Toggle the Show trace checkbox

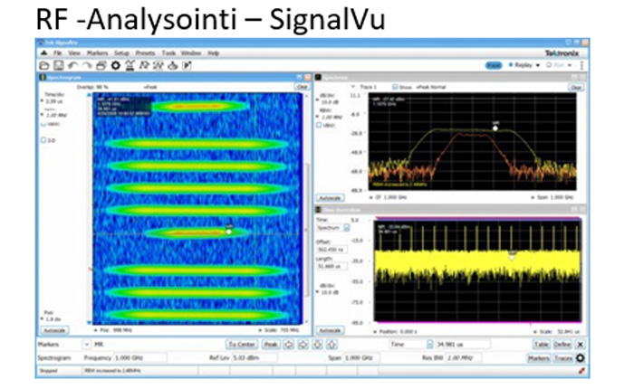pyautogui.click(x=395, y=87)
